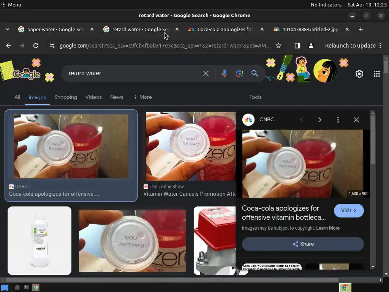Expand the tab search dropdown
The width and height of the screenshot is (389, 292).
coord(8,29)
